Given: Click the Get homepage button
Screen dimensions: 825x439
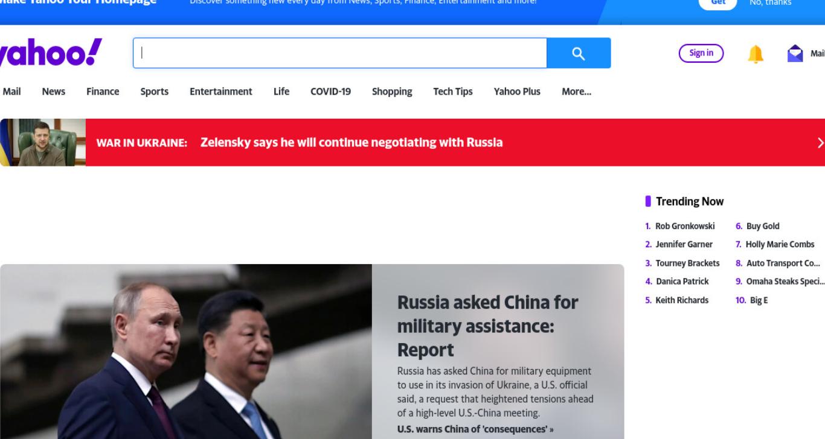Looking at the screenshot, I should click(x=718, y=2).
